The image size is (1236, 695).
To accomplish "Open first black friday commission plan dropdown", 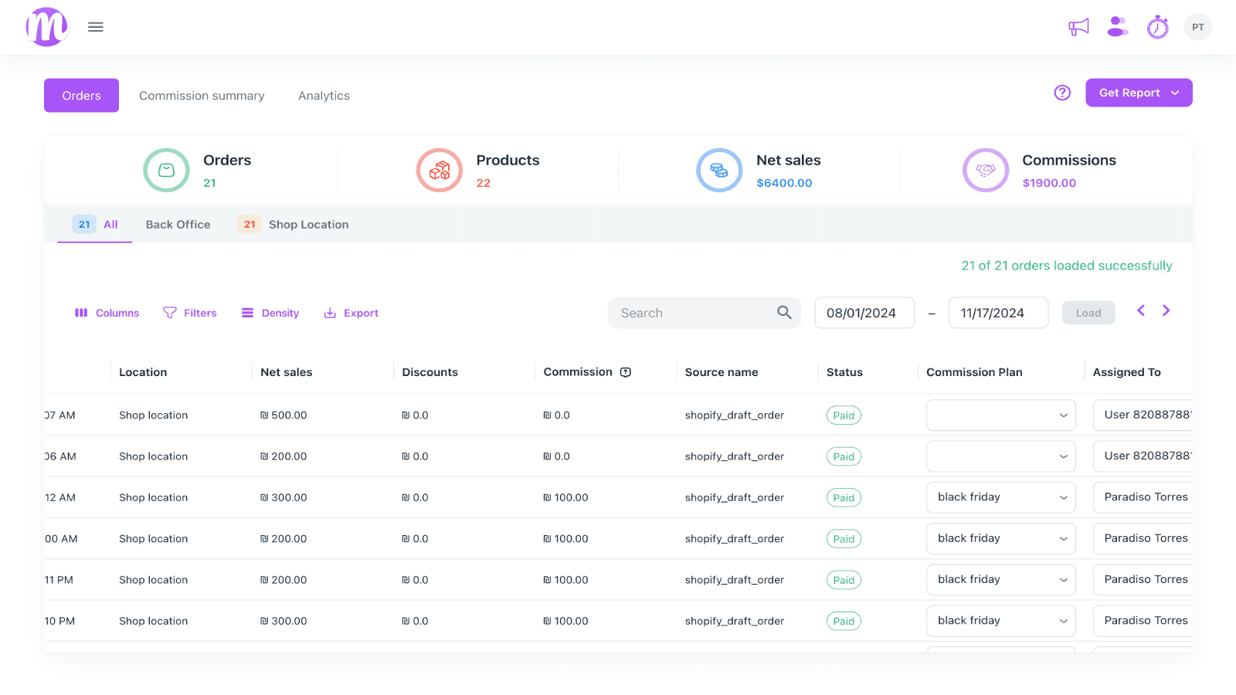I will [1000, 497].
